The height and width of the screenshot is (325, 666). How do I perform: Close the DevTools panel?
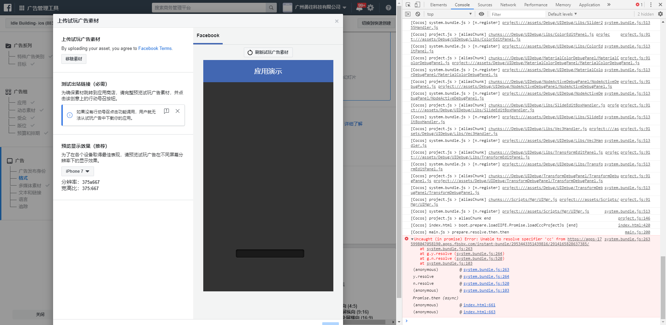pos(660,5)
